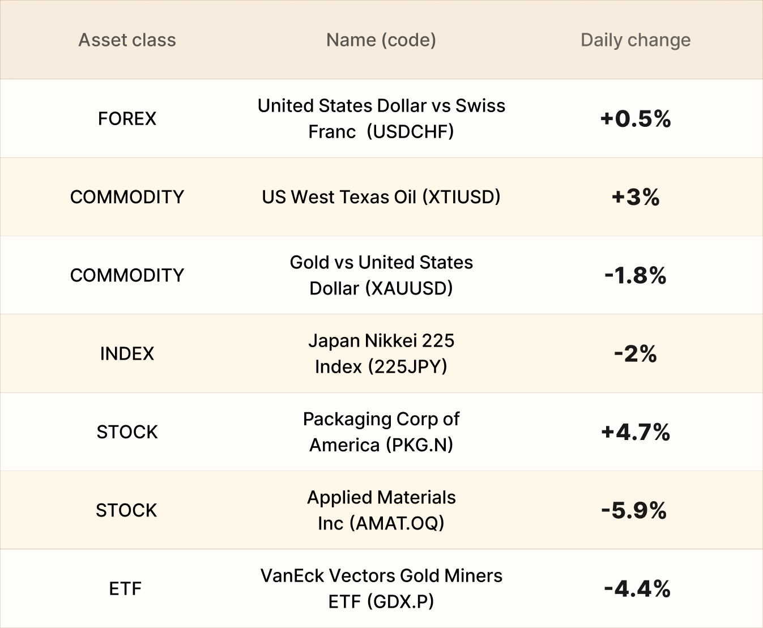The height and width of the screenshot is (628, 763).
Task: Select the INDEX asset class cell
Action: [127, 353]
